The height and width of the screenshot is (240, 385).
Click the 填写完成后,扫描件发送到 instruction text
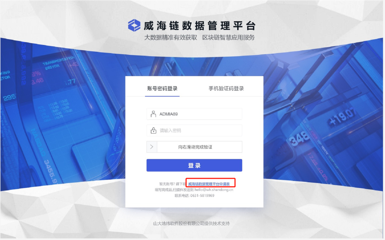(x=174, y=190)
